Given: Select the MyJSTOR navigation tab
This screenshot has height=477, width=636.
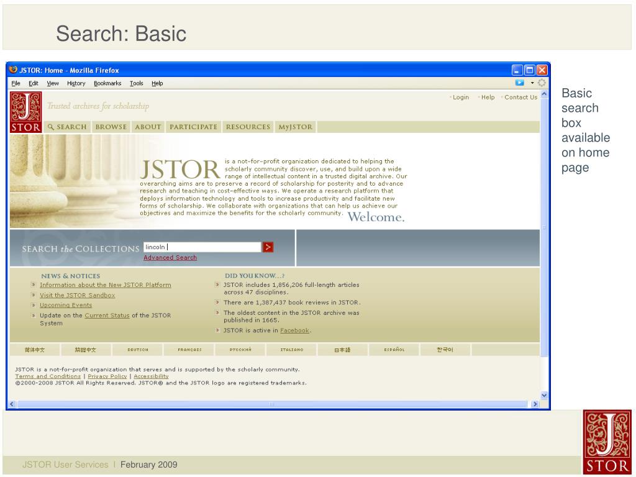Looking at the screenshot, I should (296, 127).
